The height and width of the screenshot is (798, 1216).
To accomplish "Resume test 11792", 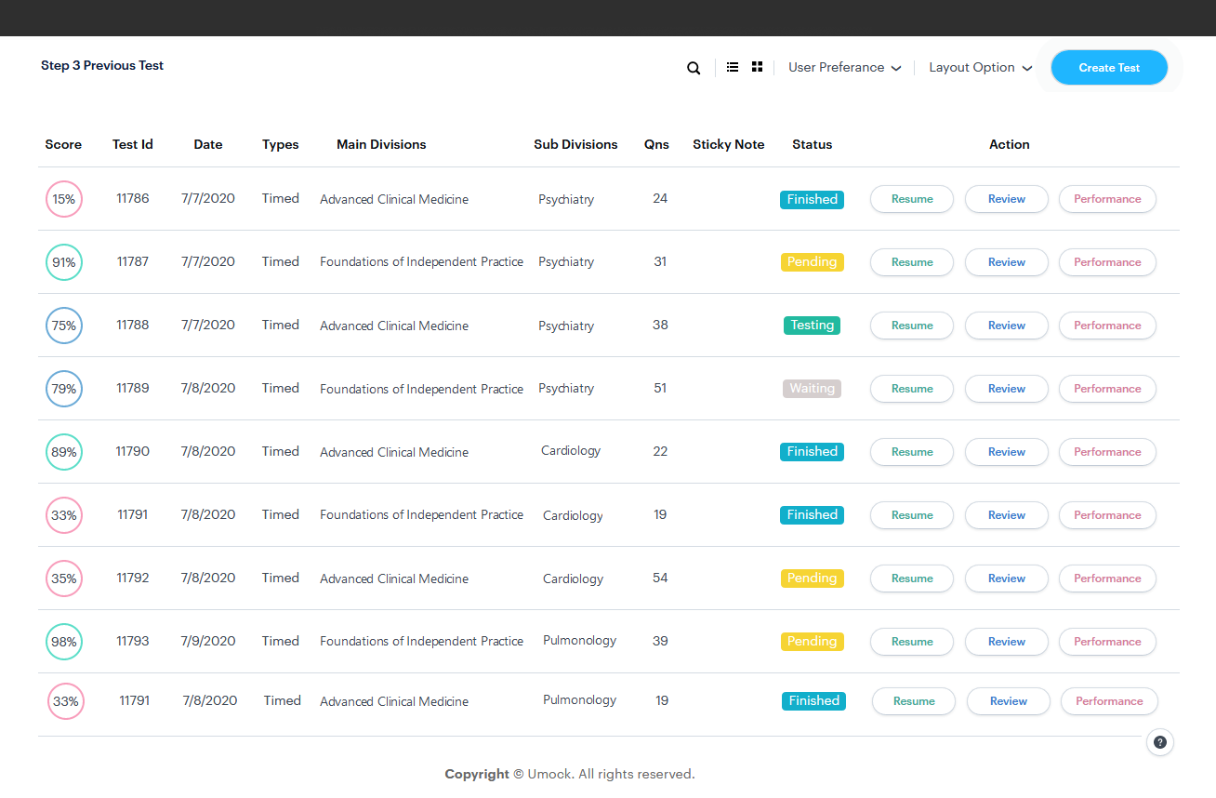I will 912,579.
